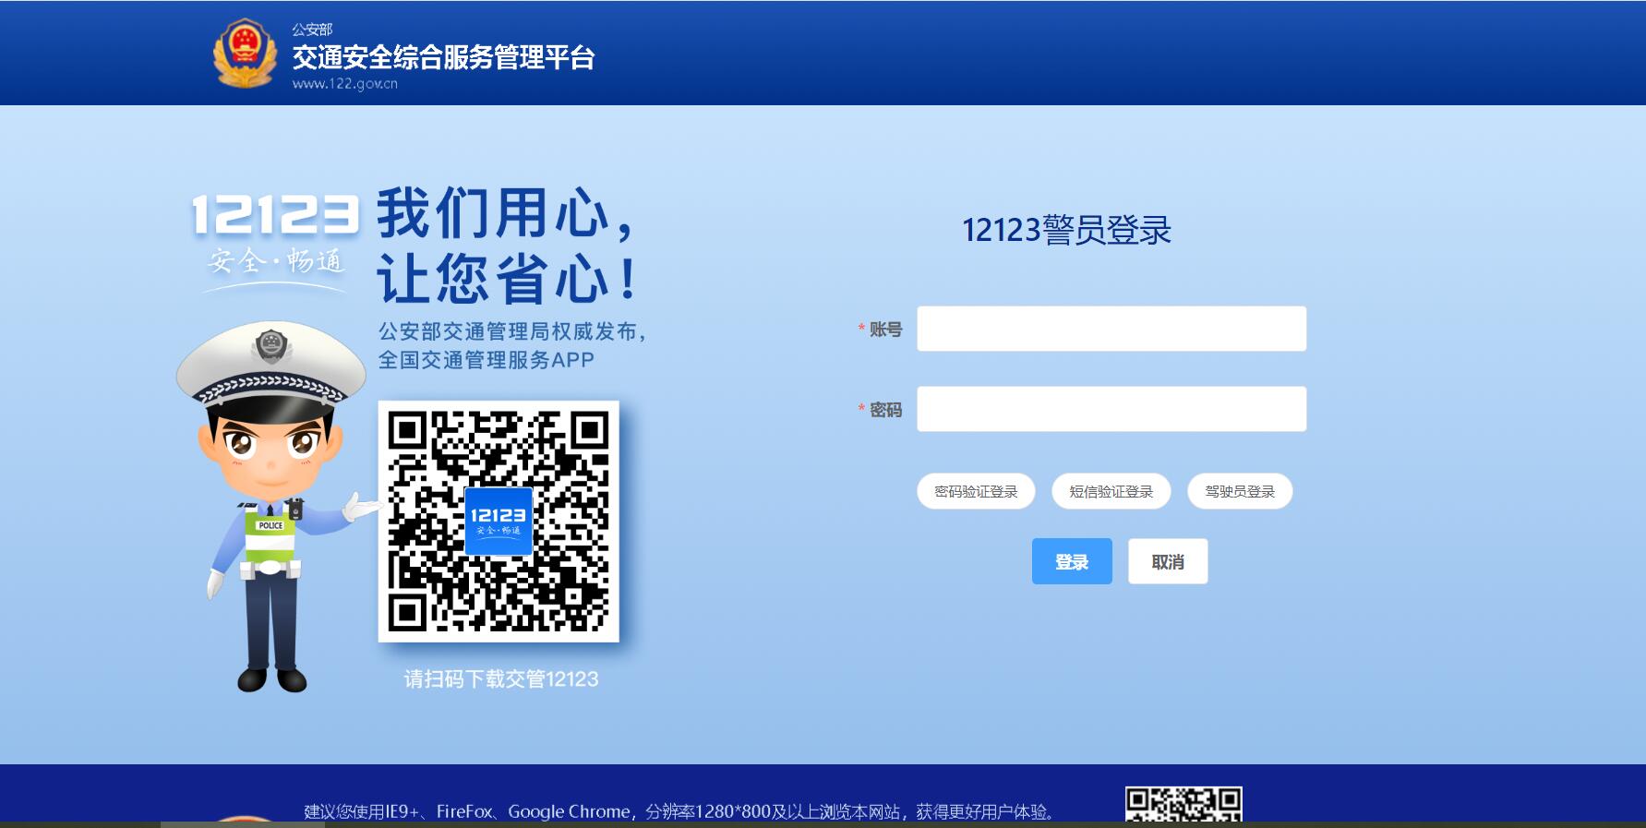Select 密码验证登录 login mode

click(976, 491)
